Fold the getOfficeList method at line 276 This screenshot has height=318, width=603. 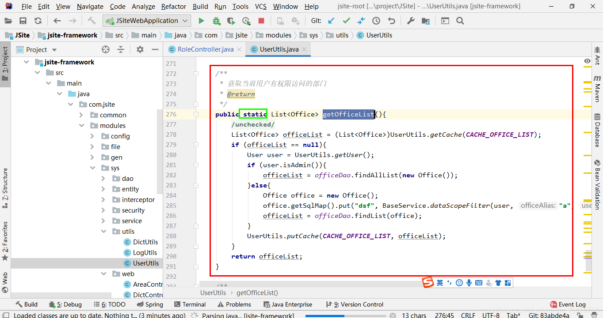(196, 114)
